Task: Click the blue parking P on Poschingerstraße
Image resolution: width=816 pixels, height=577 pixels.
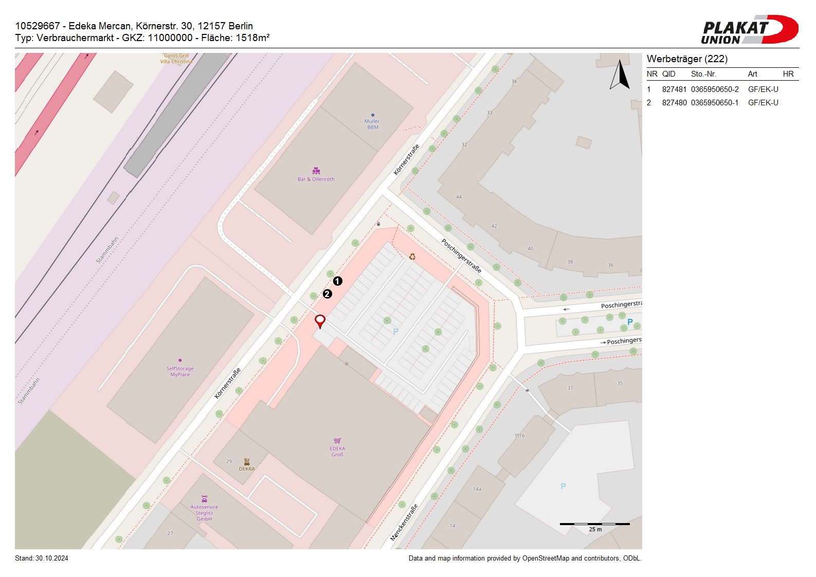Action: click(630, 322)
